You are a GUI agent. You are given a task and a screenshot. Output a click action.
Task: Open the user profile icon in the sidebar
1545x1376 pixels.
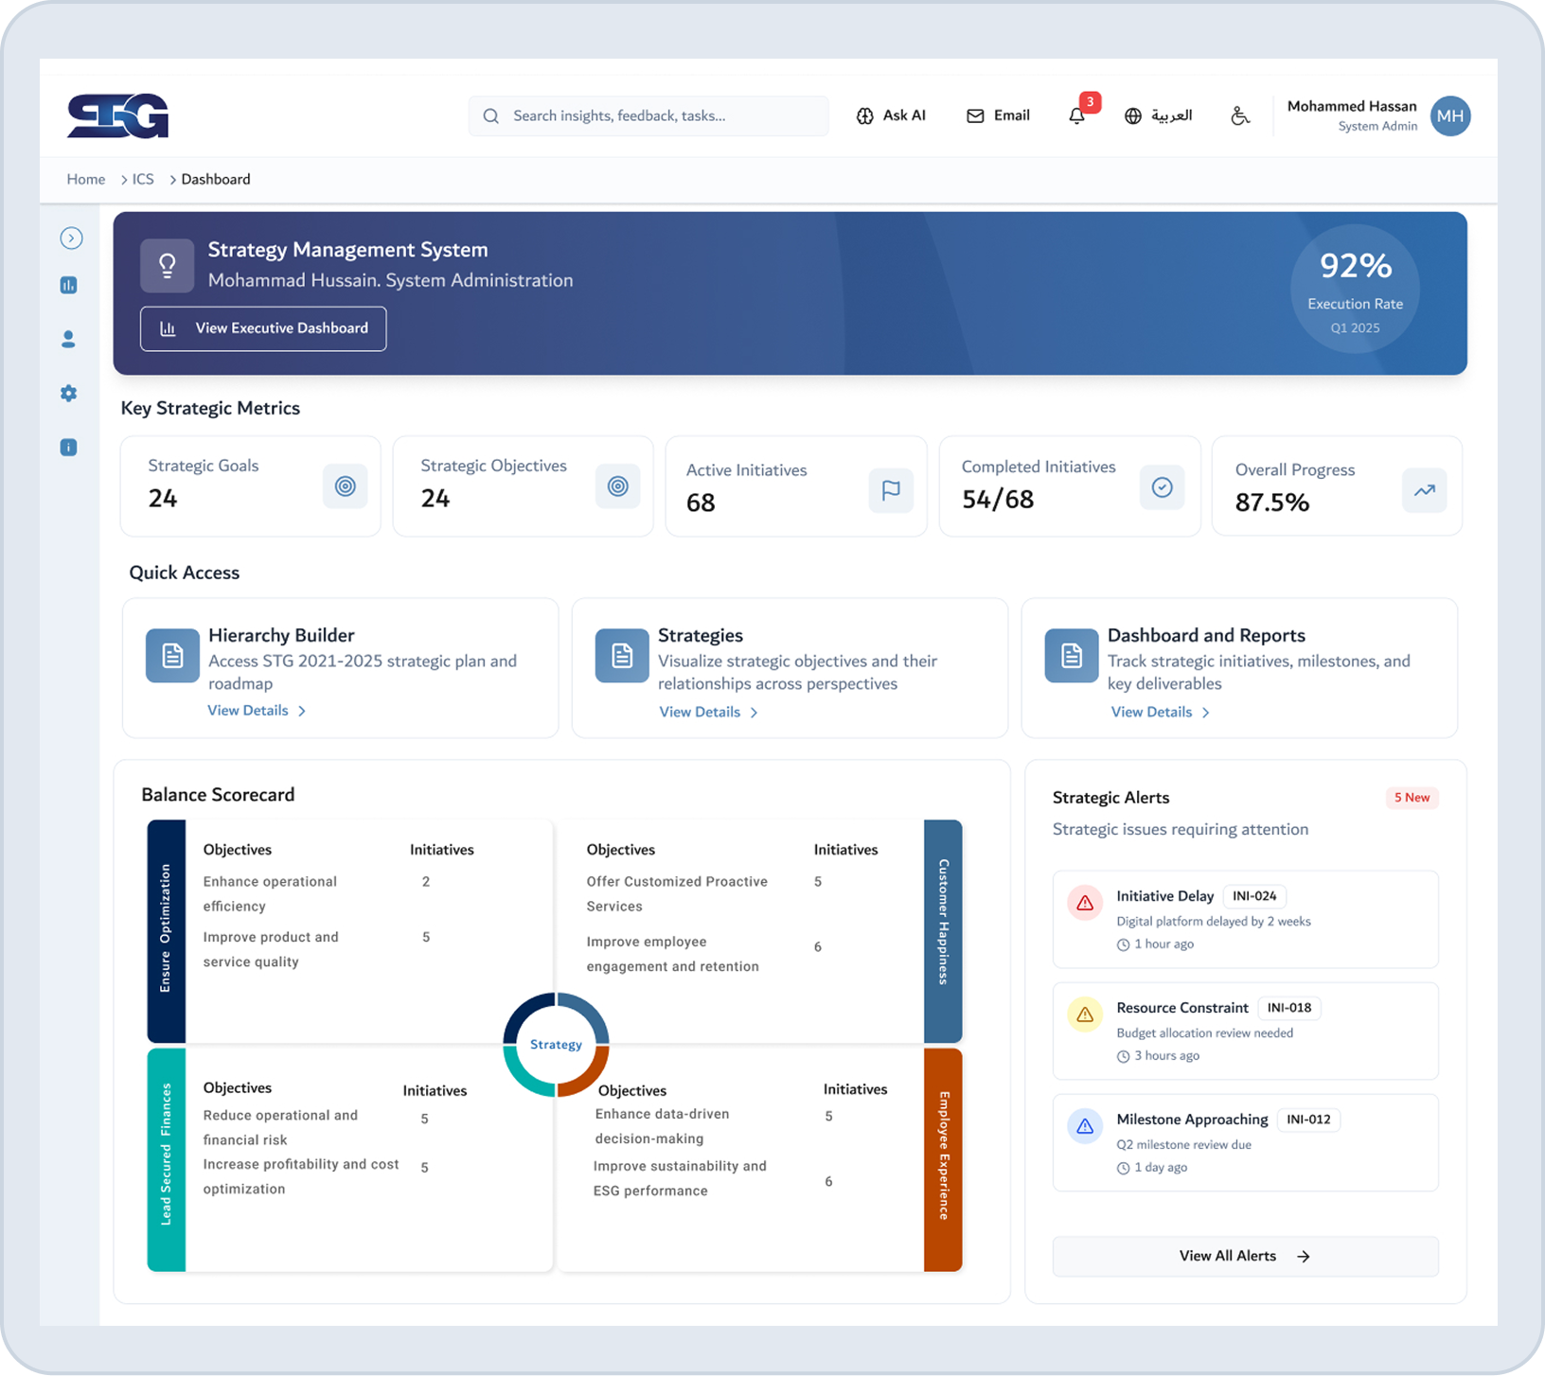(x=68, y=339)
